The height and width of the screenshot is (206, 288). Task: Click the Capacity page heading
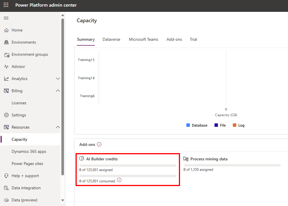87,21
